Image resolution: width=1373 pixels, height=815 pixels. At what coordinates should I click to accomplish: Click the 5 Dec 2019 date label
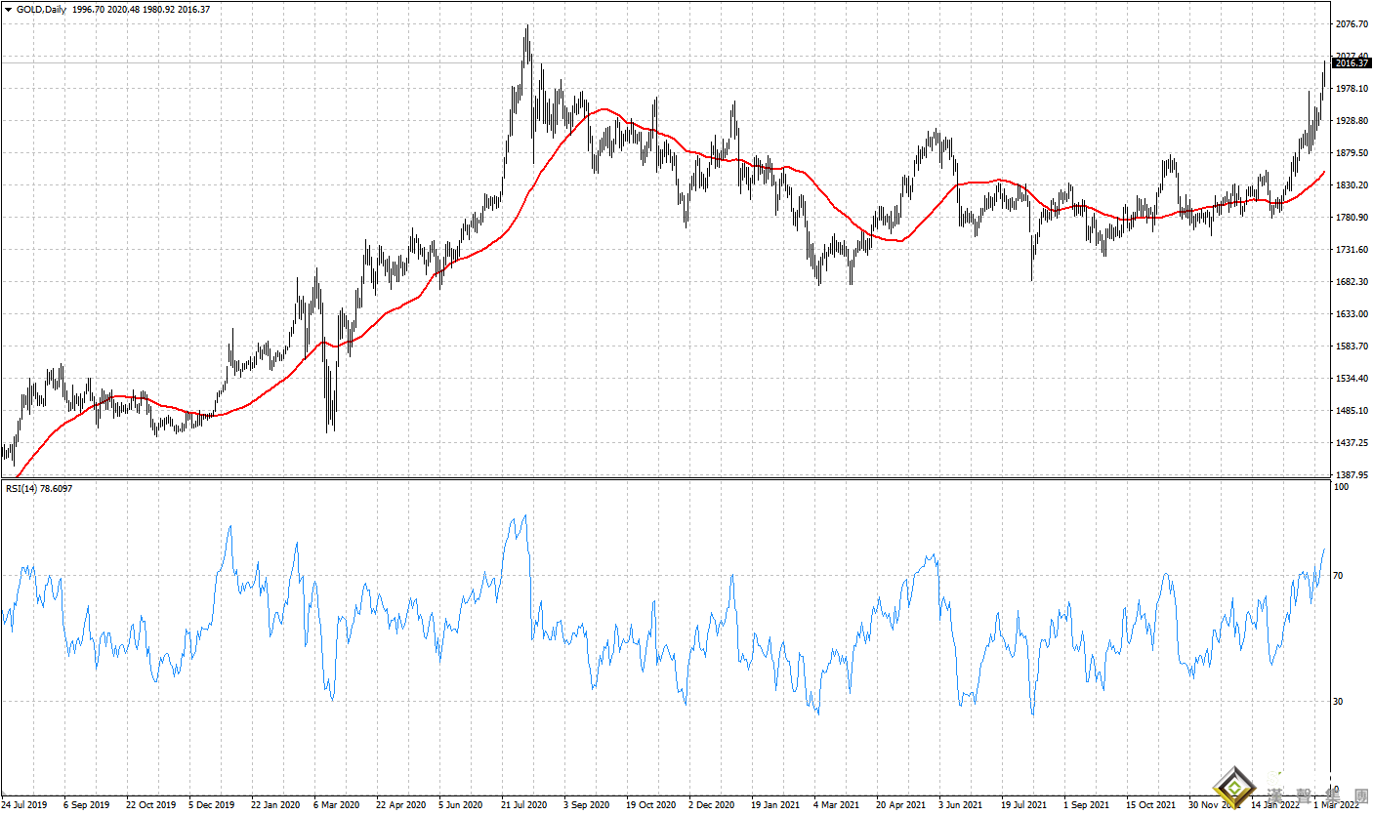click(x=210, y=805)
